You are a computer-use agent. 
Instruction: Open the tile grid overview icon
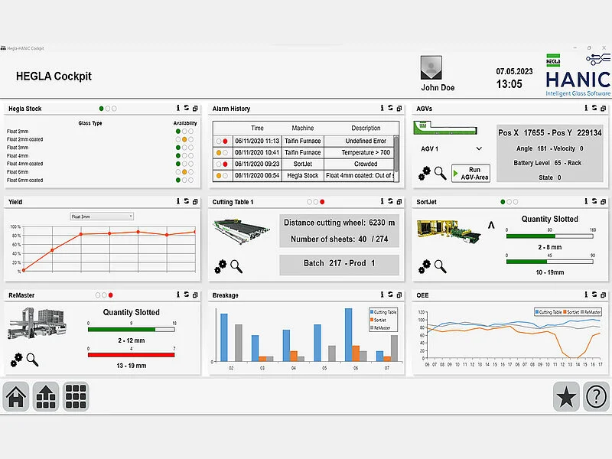click(76, 396)
